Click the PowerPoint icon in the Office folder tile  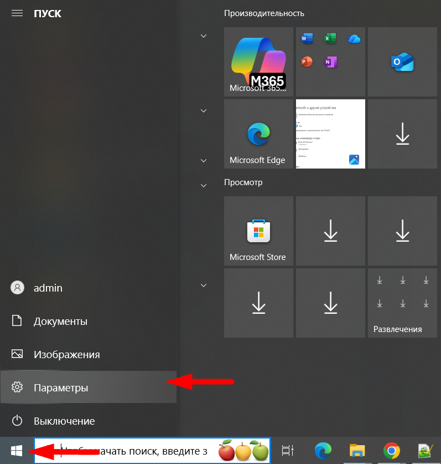pos(307,62)
